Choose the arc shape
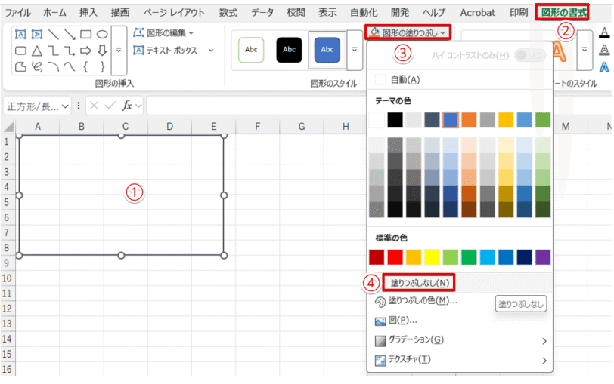 pos(53,67)
